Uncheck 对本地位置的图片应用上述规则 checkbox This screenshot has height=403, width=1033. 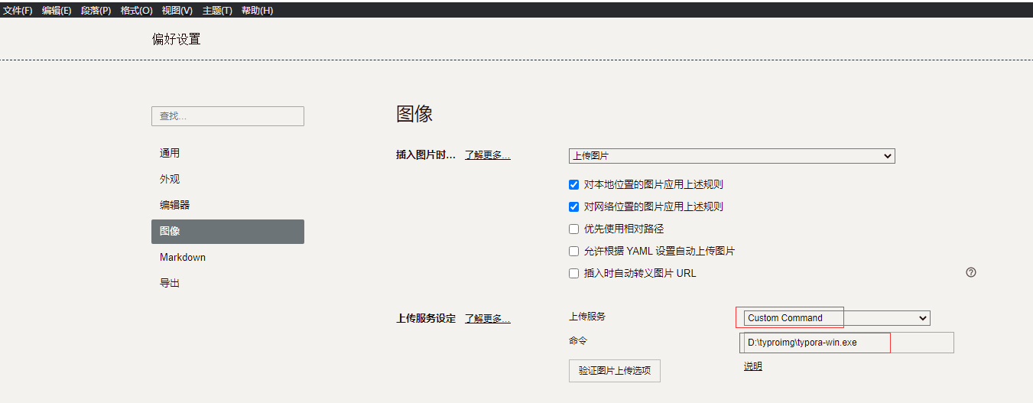pos(574,184)
